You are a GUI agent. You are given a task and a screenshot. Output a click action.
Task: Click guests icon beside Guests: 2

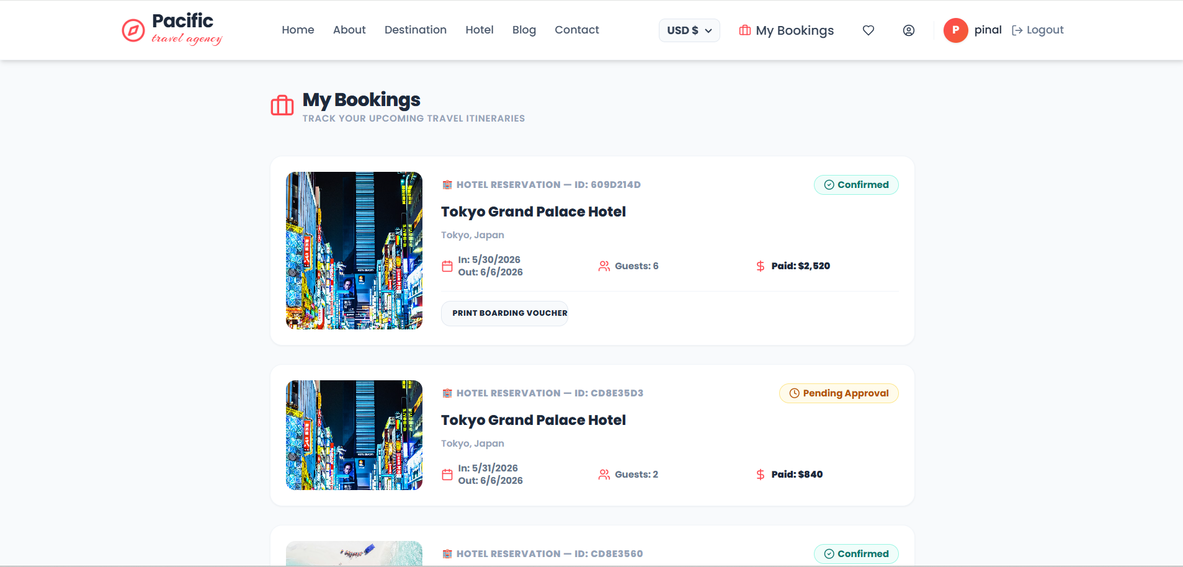pyautogui.click(x=604, y=475)
